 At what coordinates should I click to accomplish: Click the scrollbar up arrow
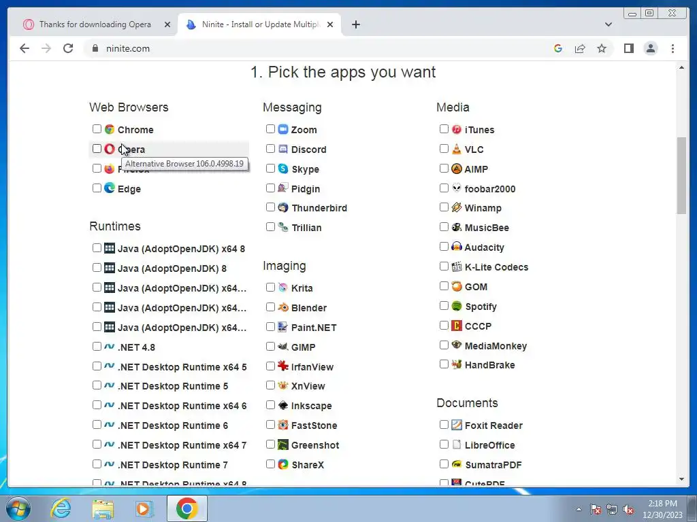pos(681,67)
